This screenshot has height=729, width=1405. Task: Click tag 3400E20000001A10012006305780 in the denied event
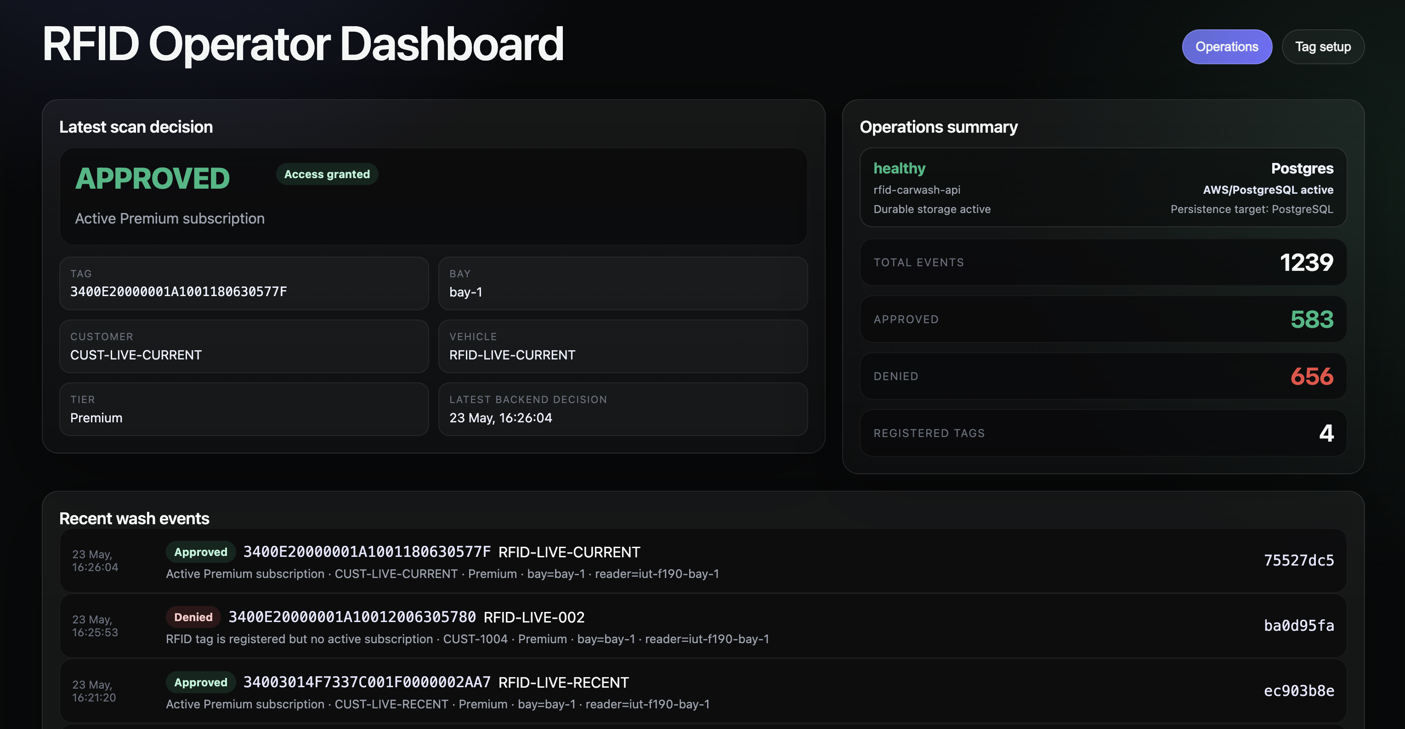coord(352,617)
